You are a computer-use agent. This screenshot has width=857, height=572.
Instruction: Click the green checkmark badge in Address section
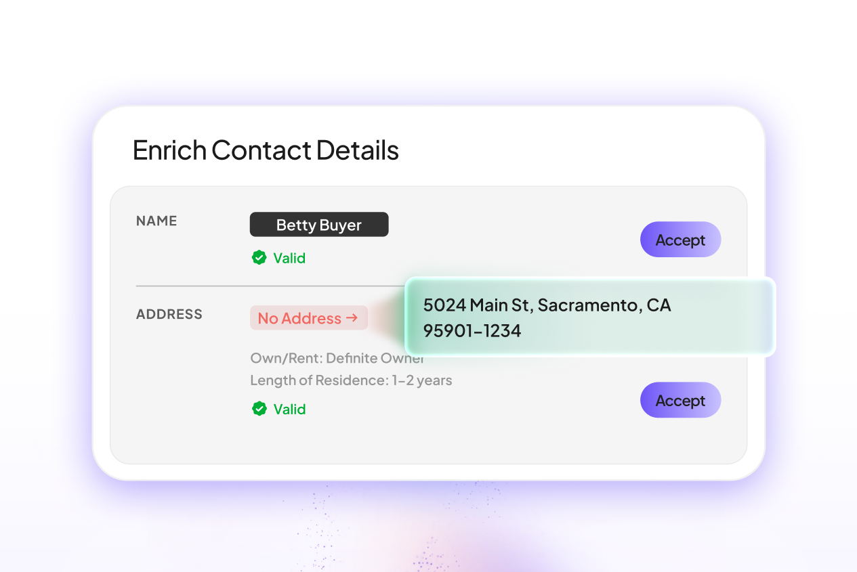(x=259, y=409)
